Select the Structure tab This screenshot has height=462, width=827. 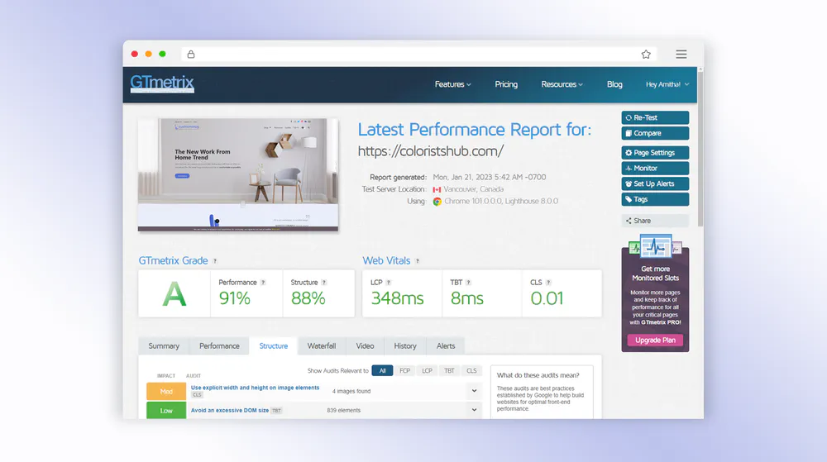[x=273, y=346]
